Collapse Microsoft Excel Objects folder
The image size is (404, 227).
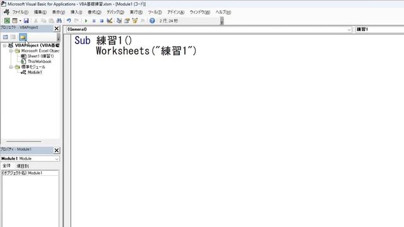coord(11,51)
